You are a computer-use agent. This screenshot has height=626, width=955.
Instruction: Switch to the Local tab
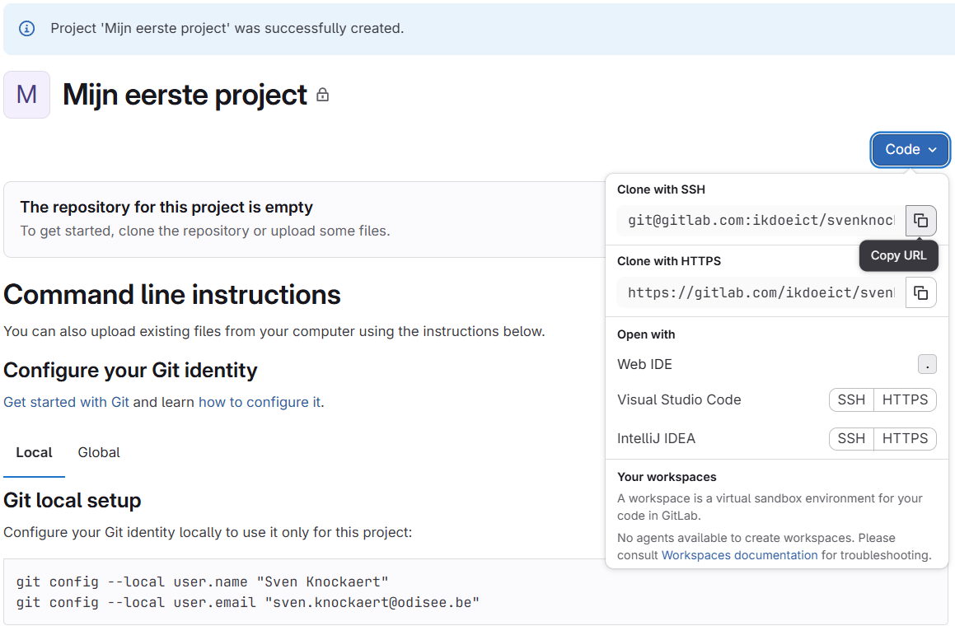point(34,452)
